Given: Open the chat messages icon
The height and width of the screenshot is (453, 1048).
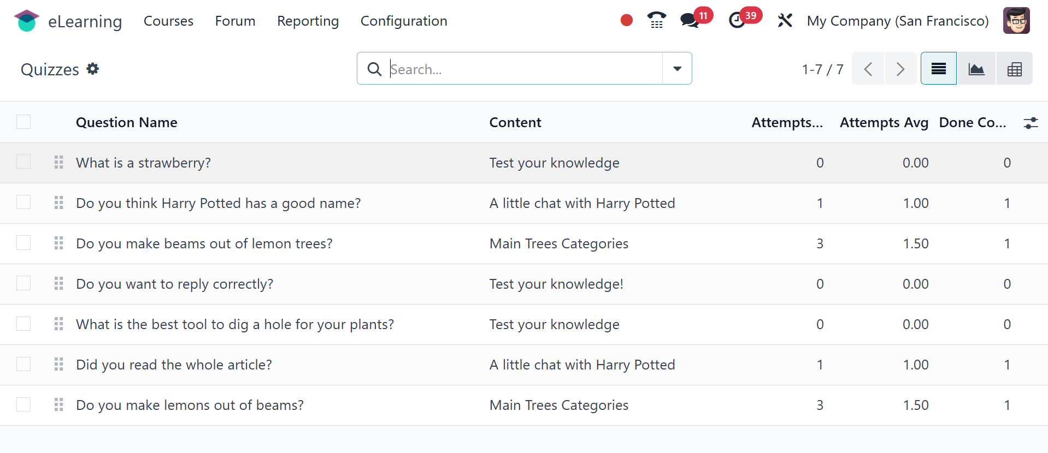Looking at the screenshot, I should (690, 21).
